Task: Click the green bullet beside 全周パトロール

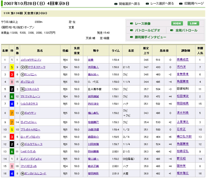Action: click(x=172, y=30)
